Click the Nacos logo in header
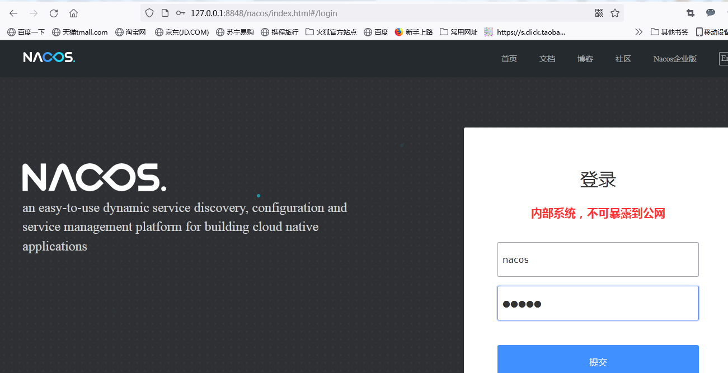Image resolution: width=728 pixels, height=373 pixels. tap(49, 57)
